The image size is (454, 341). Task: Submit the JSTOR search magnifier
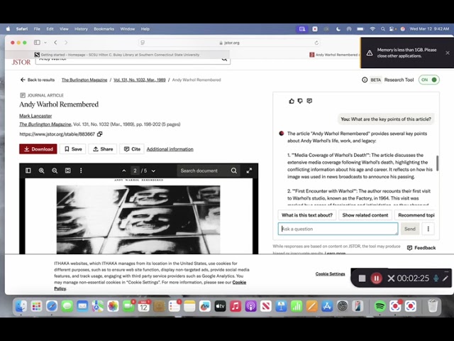(224, 59)
